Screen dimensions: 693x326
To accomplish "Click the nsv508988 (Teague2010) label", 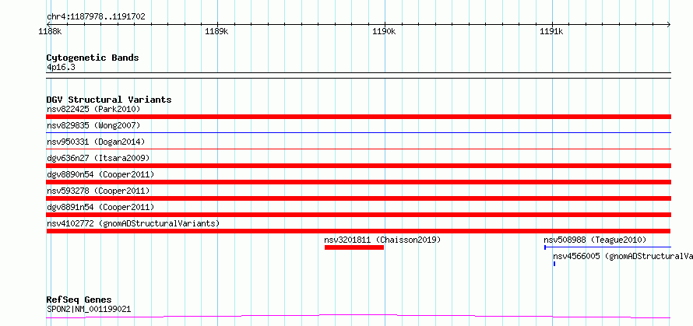I will click(595, 240).
